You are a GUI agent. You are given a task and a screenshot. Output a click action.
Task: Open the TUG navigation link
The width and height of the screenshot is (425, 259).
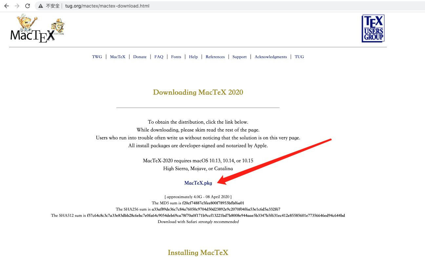(299, 57)
